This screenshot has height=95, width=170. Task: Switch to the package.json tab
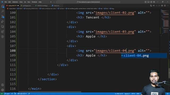coord(27,6)
